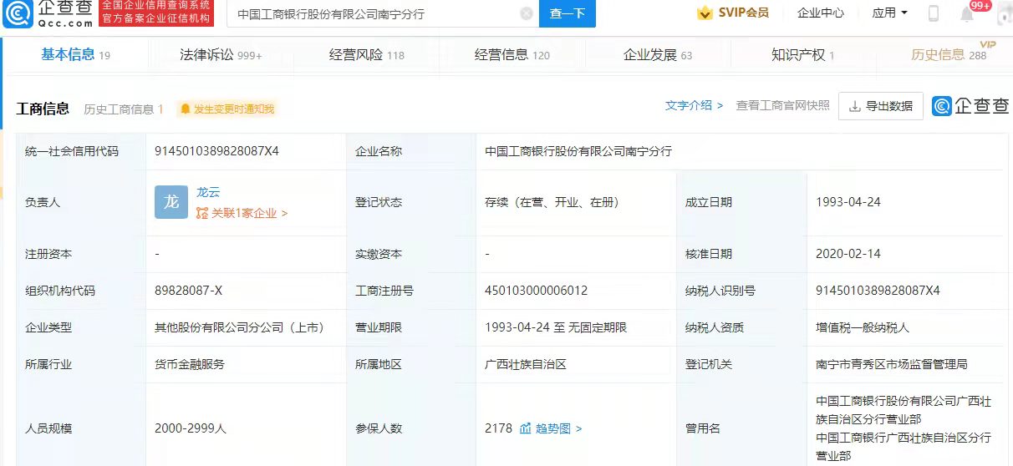1013x466 pixels.
Task: Switch to 经营信息 tab
Action: point(512,55)
